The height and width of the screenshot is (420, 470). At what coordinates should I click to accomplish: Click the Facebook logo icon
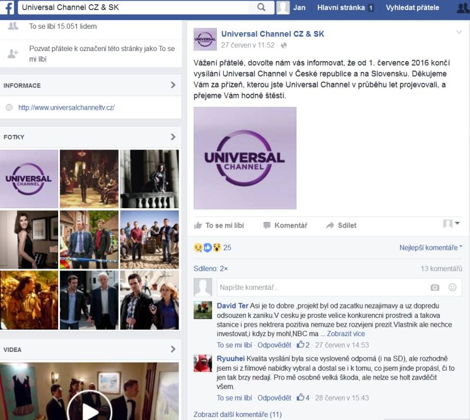[x=9, y=8]
